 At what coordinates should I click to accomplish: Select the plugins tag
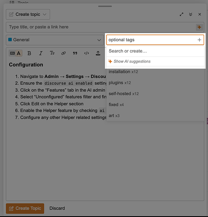coord(155,83)
